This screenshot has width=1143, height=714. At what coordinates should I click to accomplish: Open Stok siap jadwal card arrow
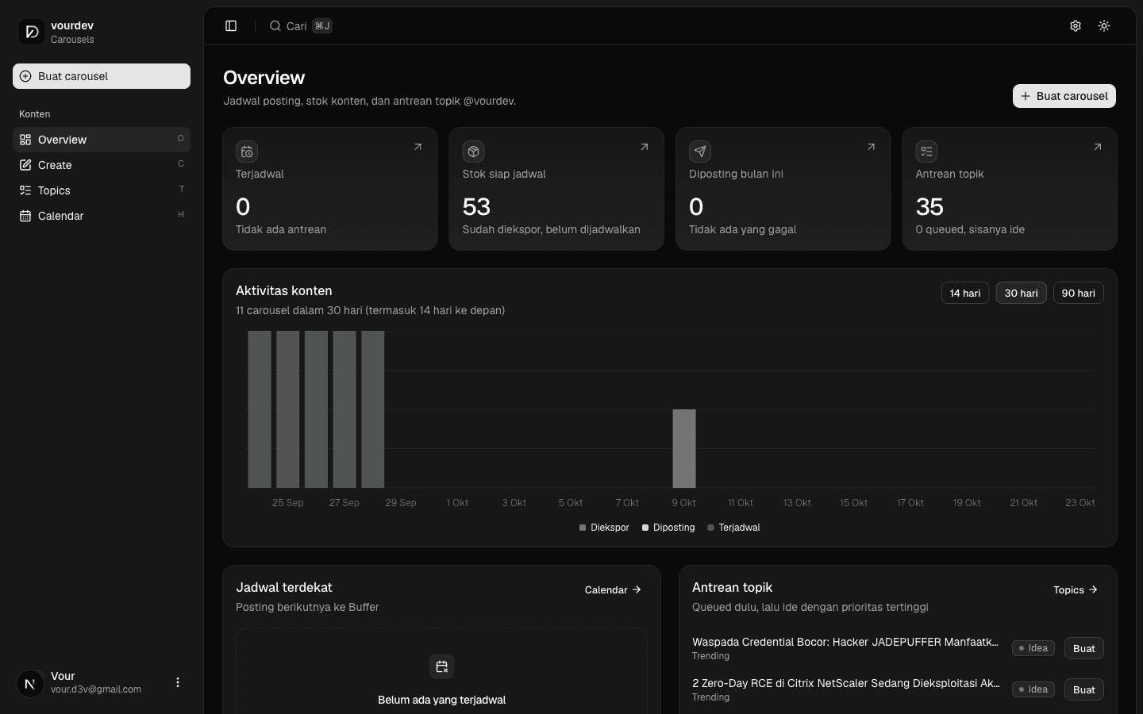pyautogui.click(x=645, y=147)
